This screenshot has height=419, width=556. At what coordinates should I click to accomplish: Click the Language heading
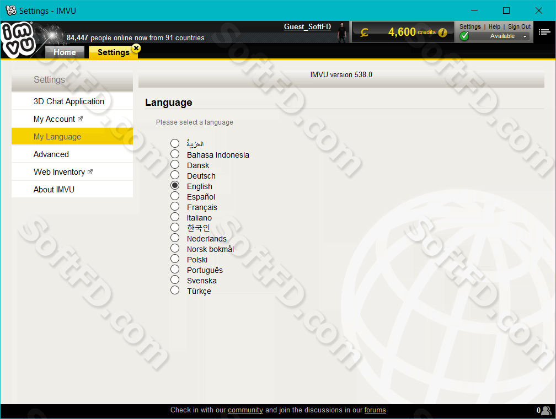168,103
